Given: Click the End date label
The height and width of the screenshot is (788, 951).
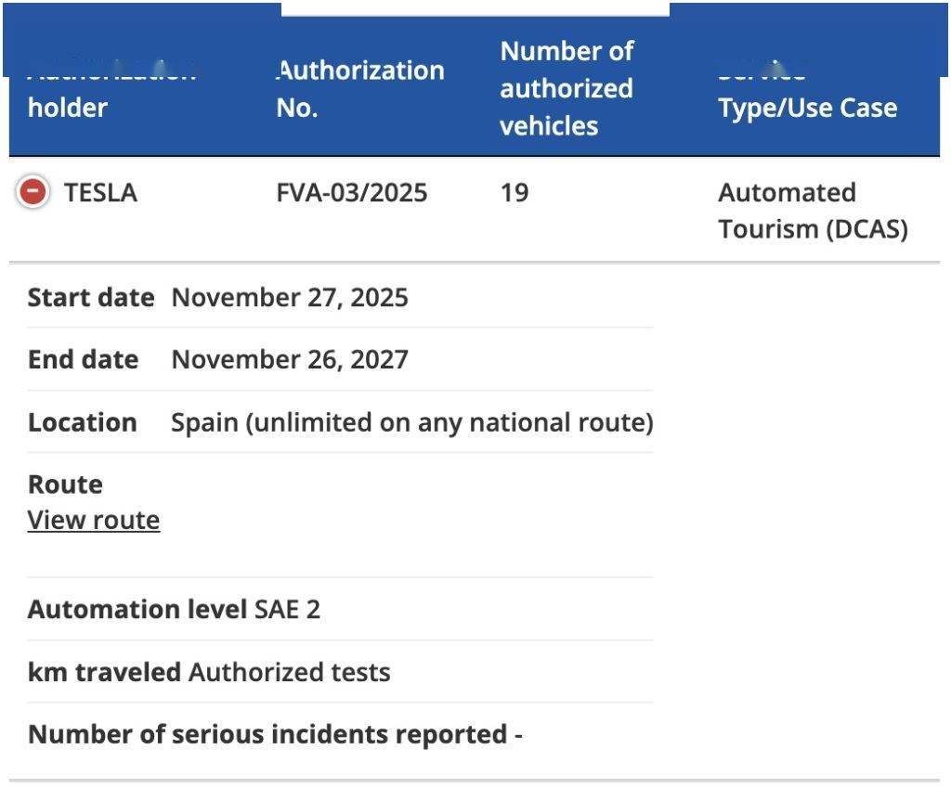Looking at the screenshot, I should pyautogui.click(x=84, y=359).
